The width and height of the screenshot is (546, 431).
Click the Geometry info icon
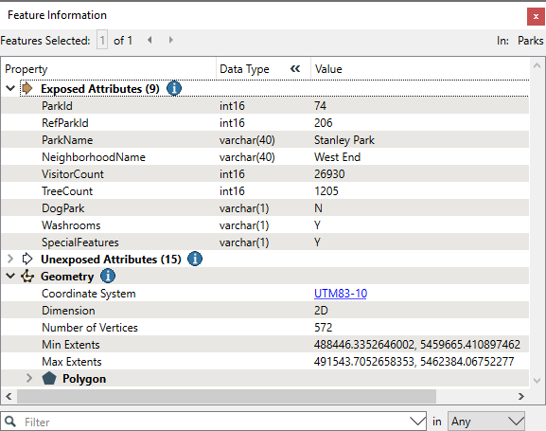tap(108, 276)
